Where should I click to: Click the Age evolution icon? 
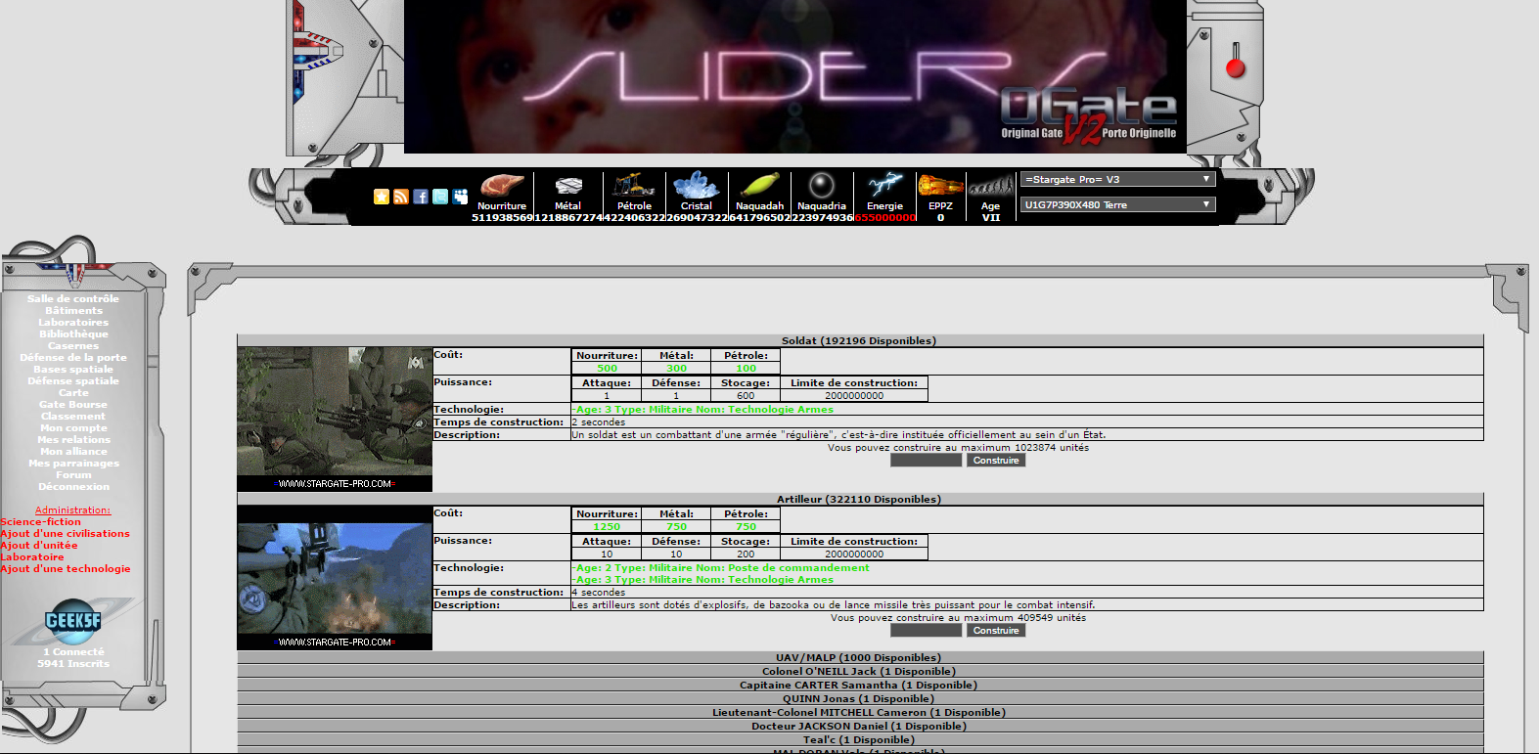(991, 185)
